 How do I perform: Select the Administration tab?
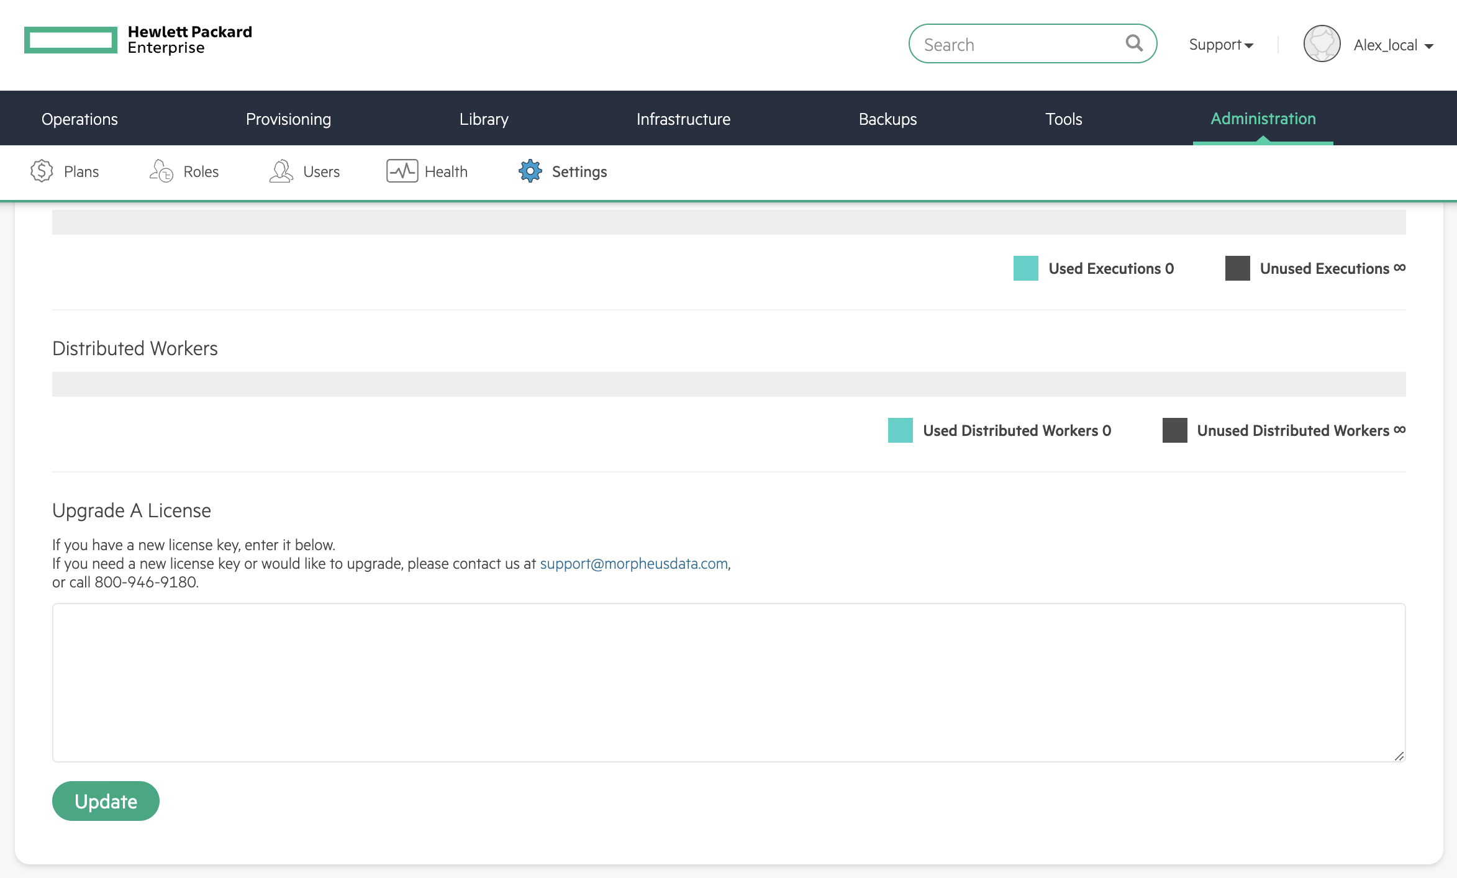1263,118
